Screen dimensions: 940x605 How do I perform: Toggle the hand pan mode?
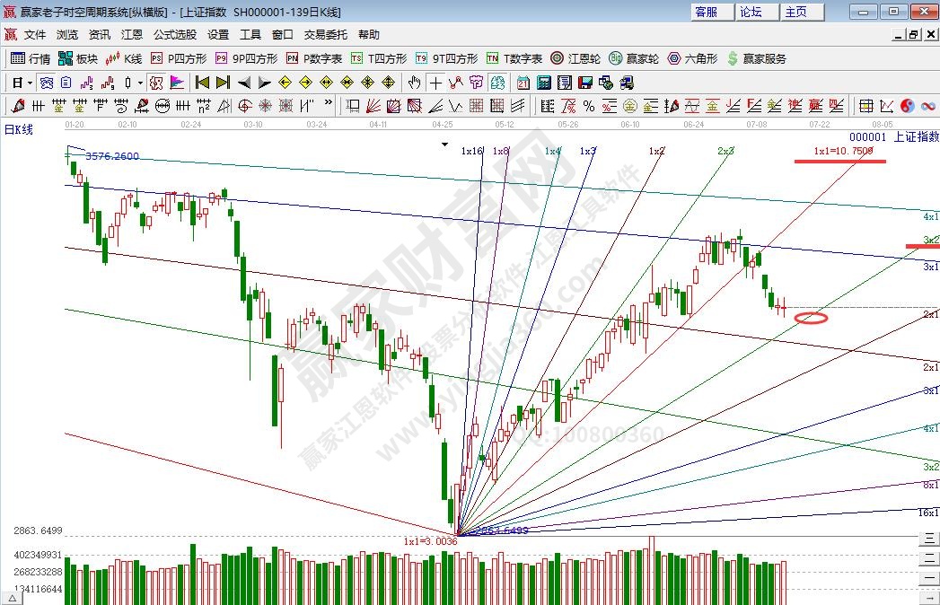[x=414, y=83]
